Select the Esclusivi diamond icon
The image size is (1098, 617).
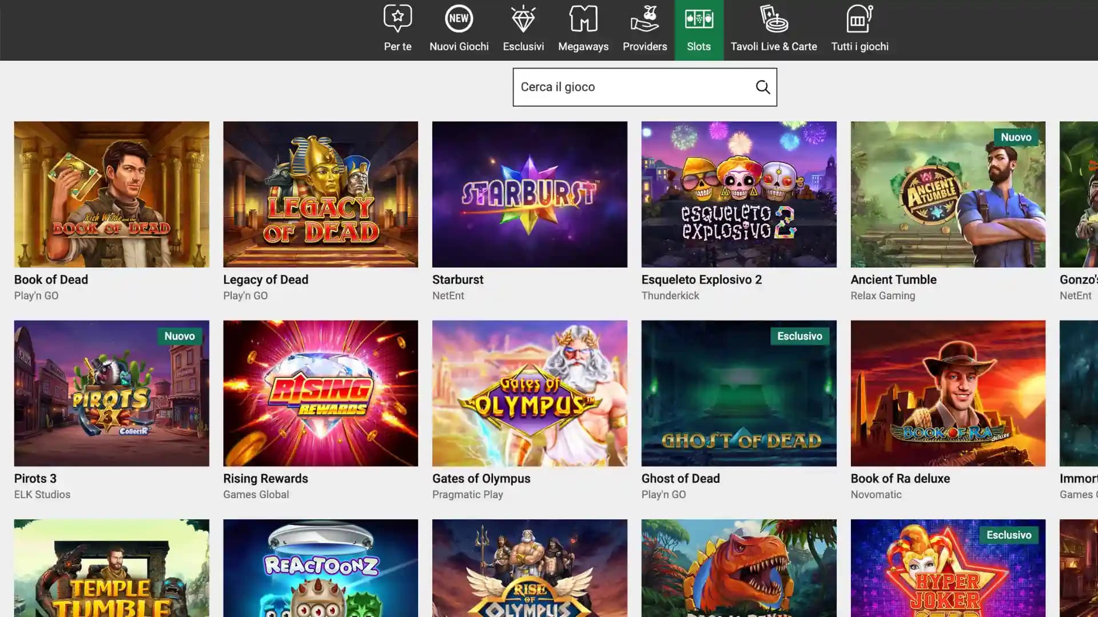(x=523, y=18)
